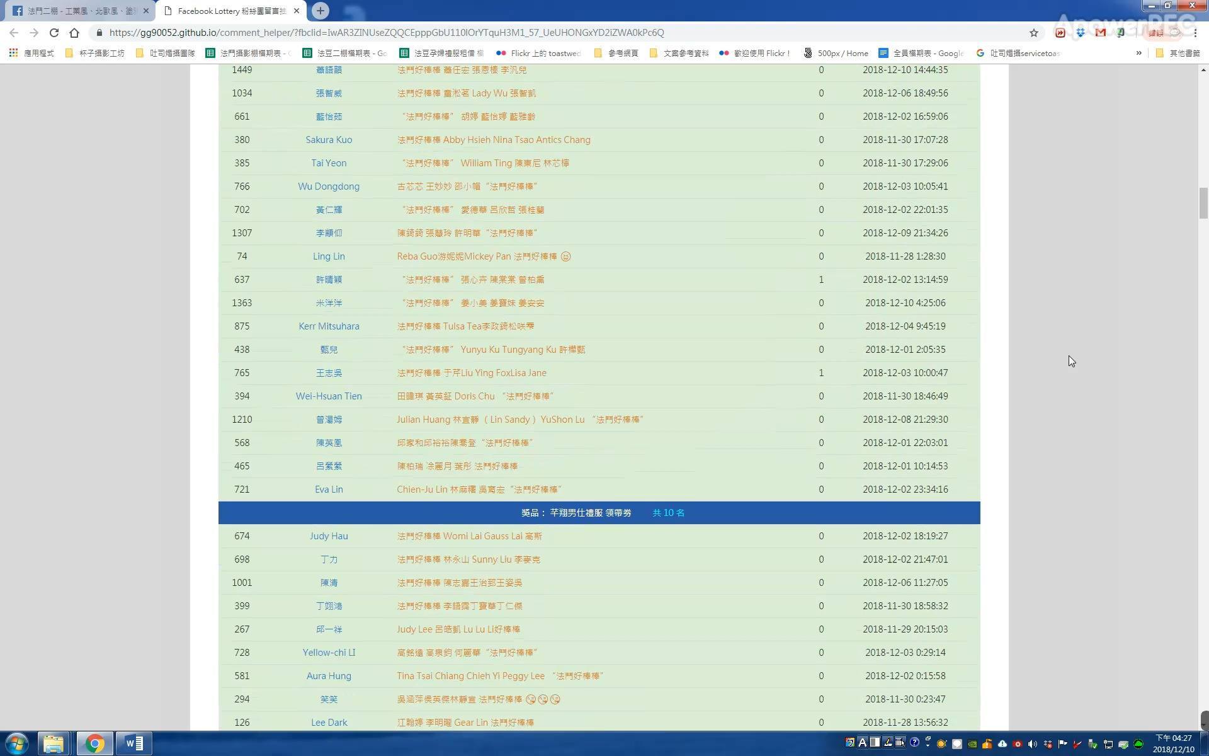Click the page scrollbar thumb
Viewport: 1209px width, 756px height.
point(1203,203)
